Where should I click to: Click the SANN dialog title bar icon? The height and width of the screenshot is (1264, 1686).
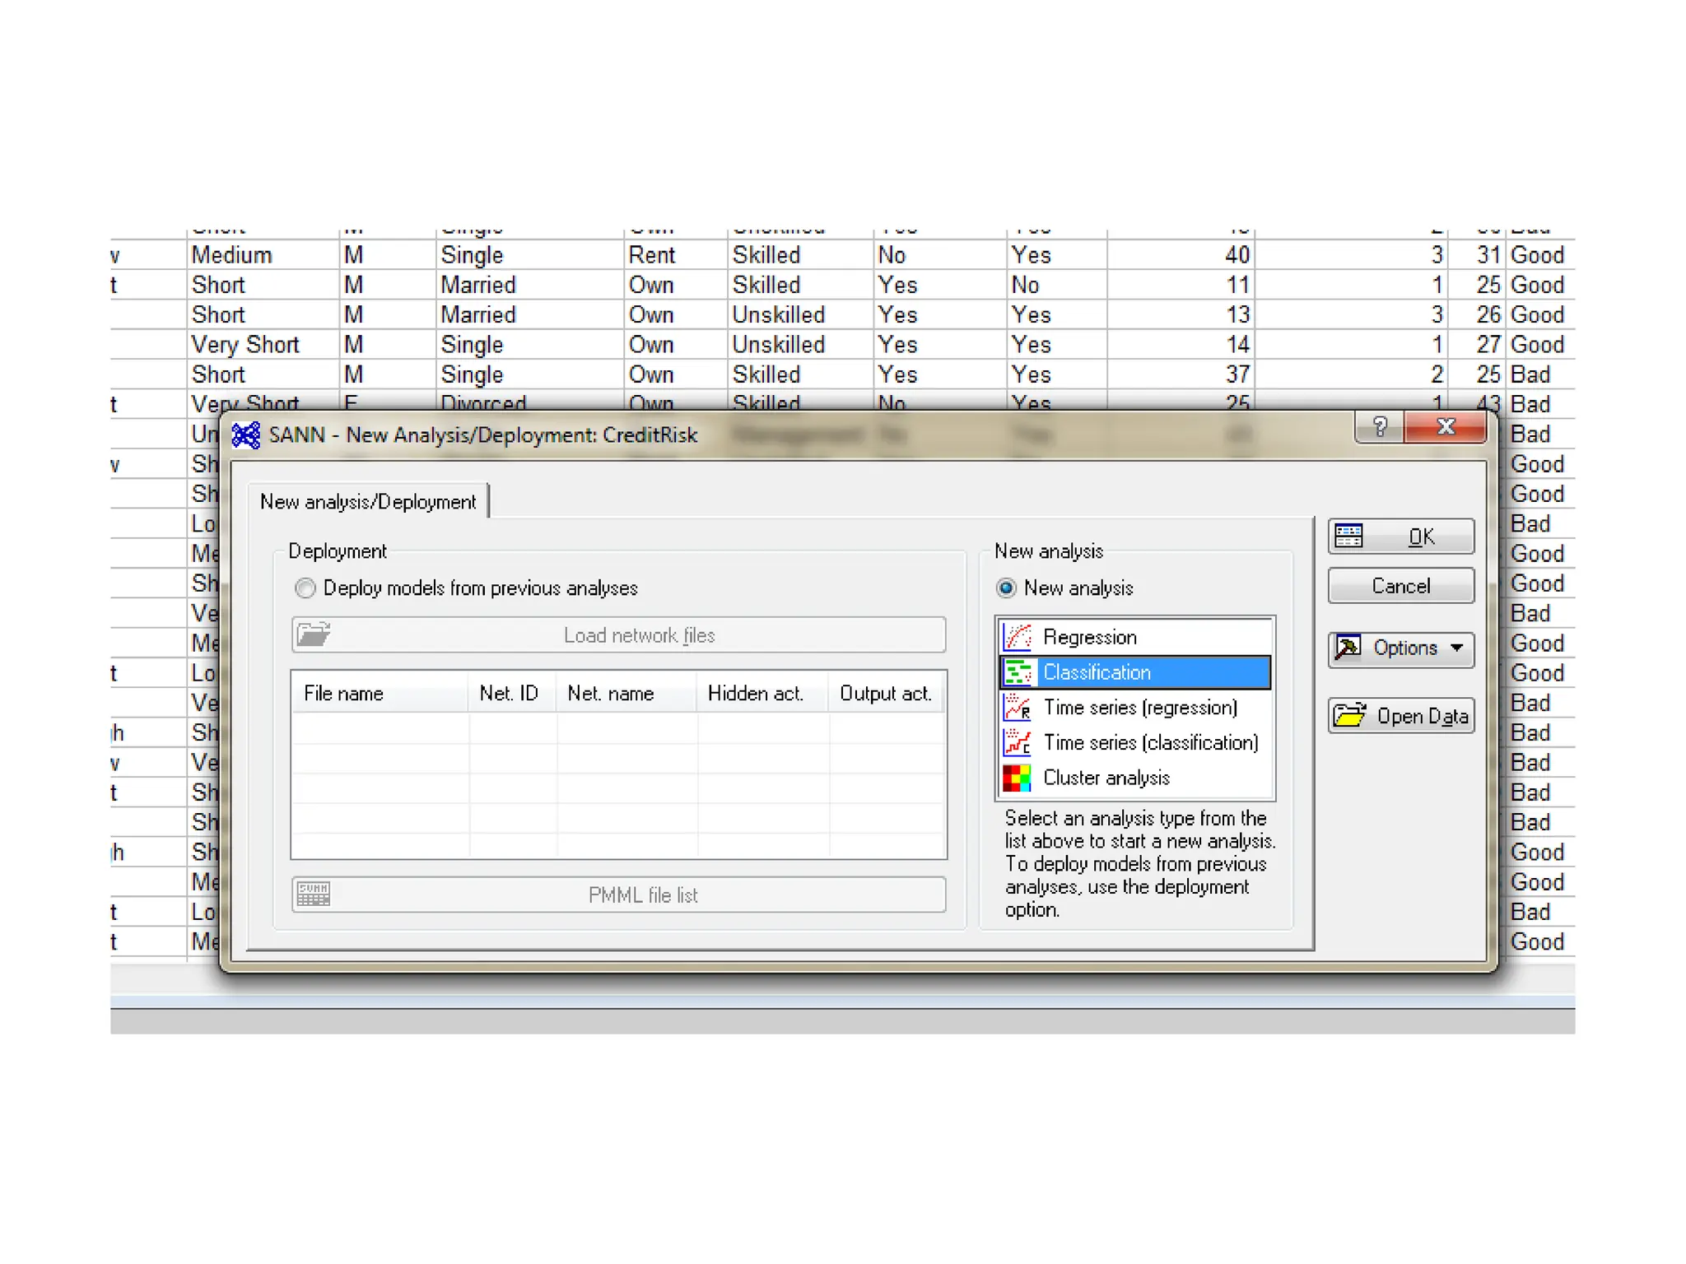(x=246, y=434)
